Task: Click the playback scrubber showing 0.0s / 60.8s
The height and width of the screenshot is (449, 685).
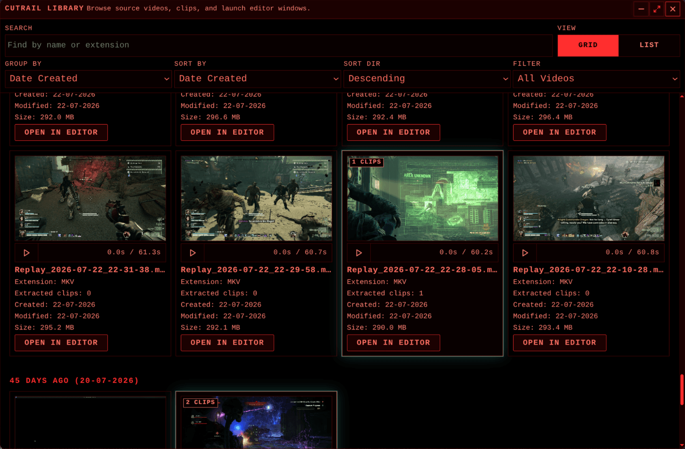Action: tap(600, 253)
